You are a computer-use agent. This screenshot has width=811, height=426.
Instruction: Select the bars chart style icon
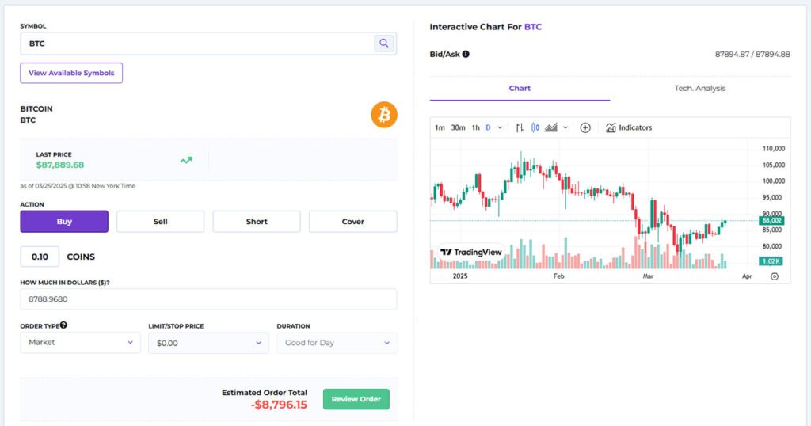(x=520, y=127)
